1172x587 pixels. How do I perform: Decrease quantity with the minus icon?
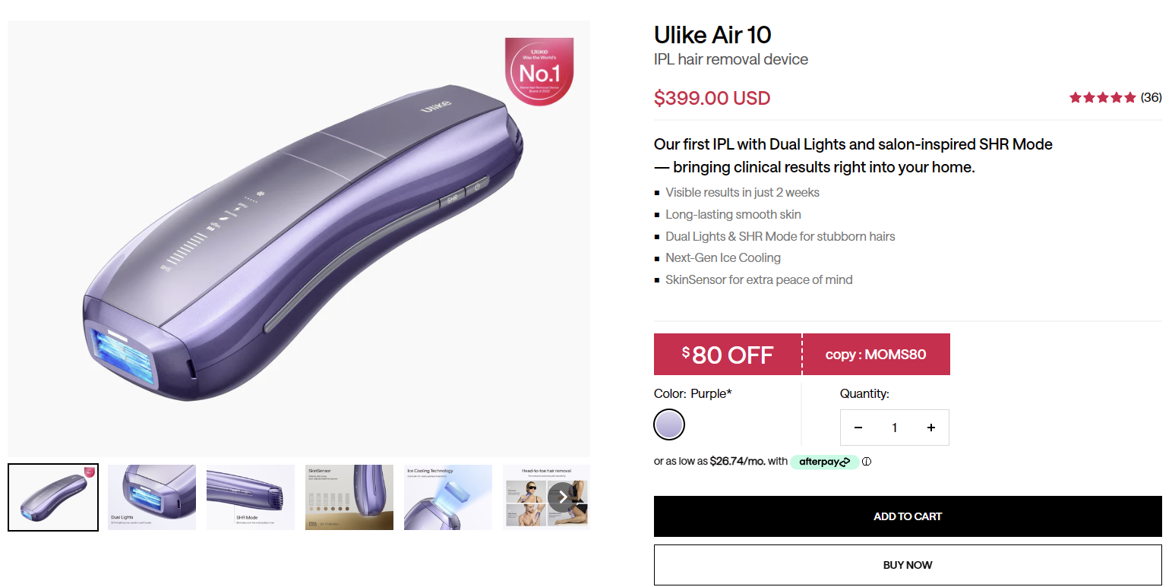point(858,428)
